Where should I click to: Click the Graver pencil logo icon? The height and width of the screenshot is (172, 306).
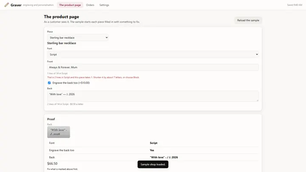7,5
